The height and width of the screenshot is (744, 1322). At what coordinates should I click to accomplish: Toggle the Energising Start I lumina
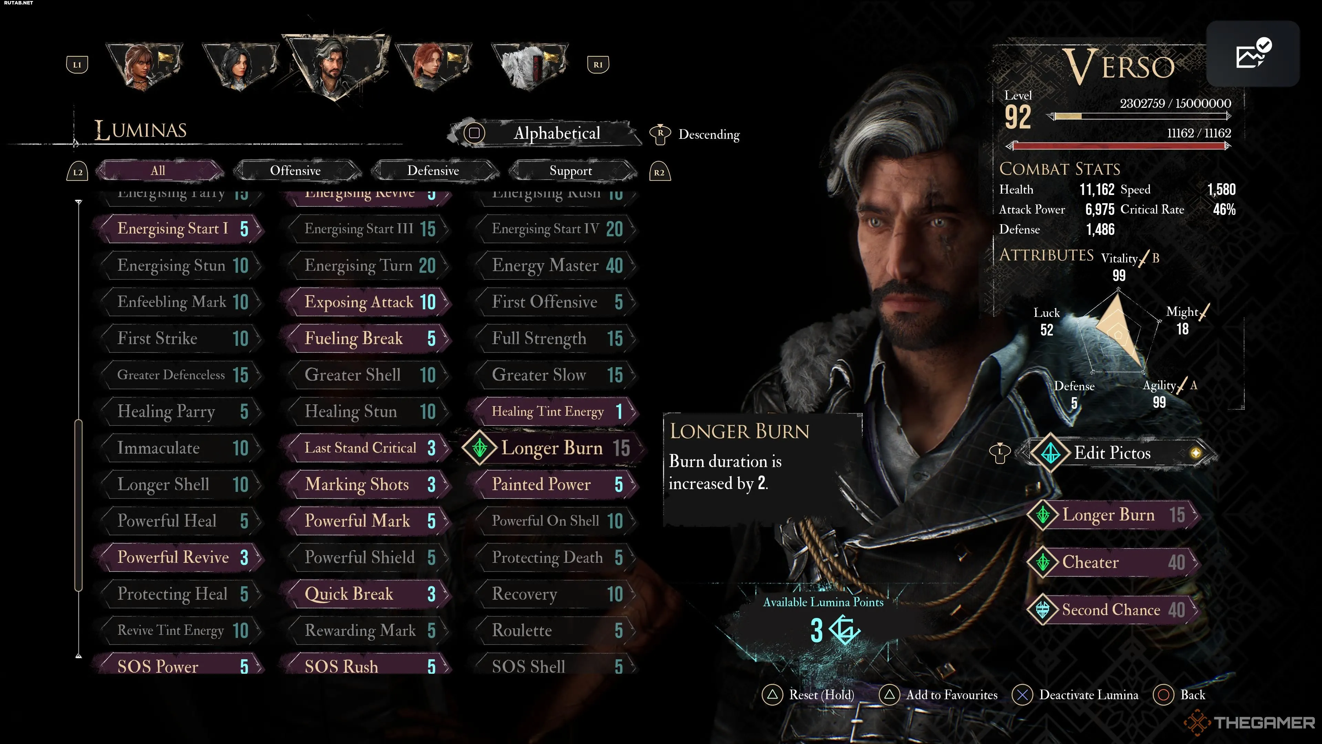click(181, 228)
